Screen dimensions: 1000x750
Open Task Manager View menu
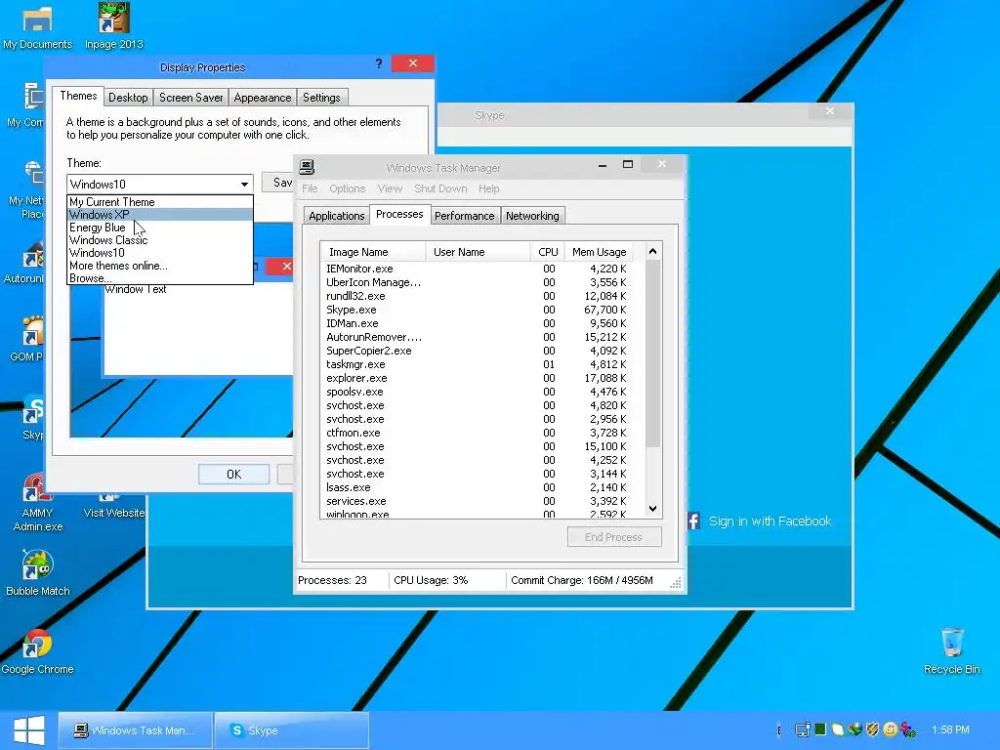(390, 188)
